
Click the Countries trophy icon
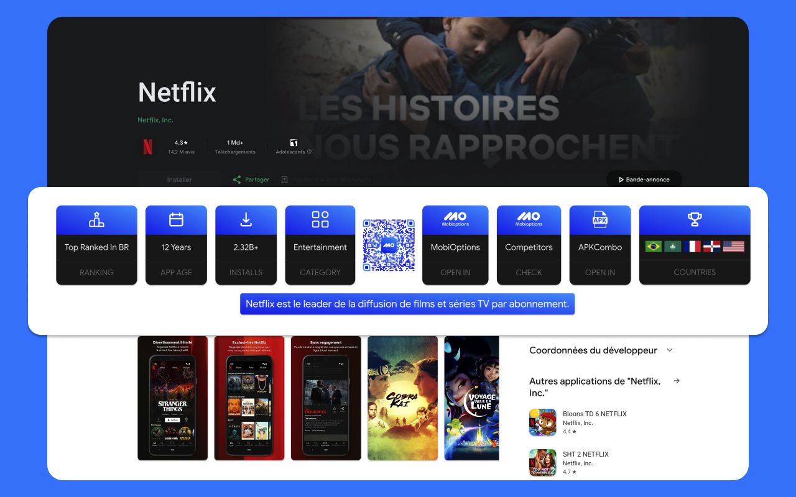(x=695, y=219)
